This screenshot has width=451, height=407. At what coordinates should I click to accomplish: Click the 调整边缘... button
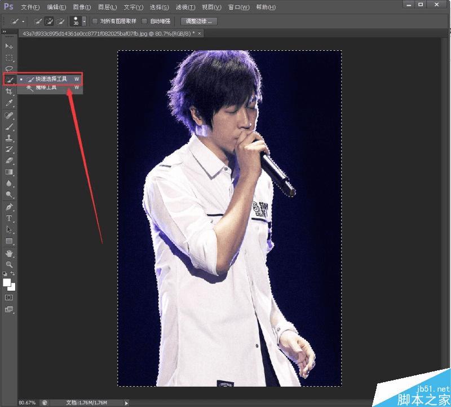pyautogui.click(x=198, y=21)
